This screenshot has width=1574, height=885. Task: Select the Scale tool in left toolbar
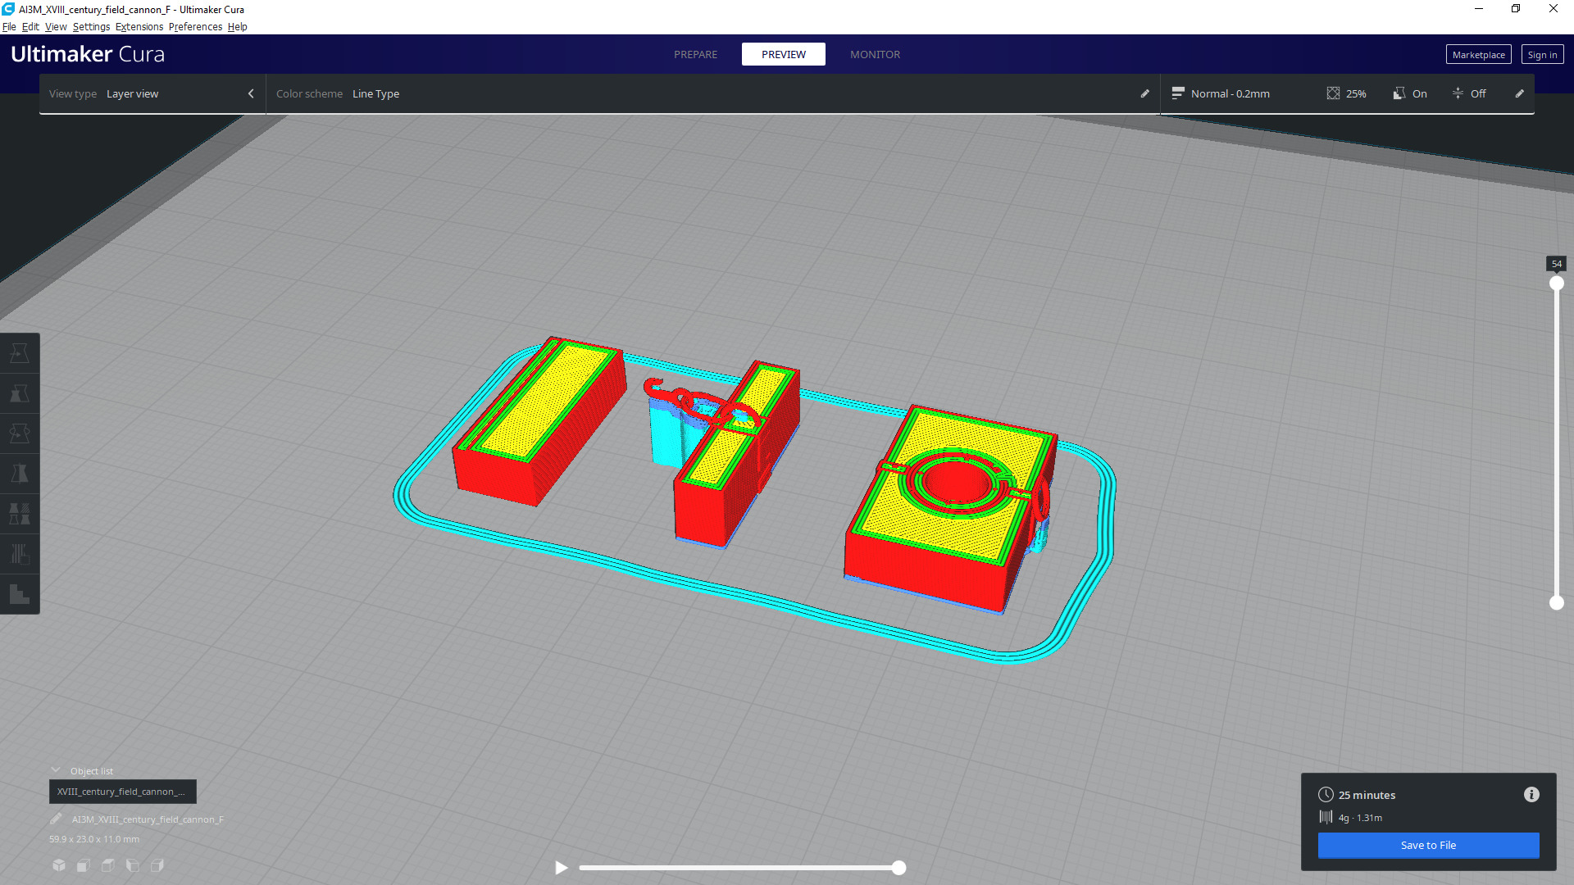click(20, 393)
